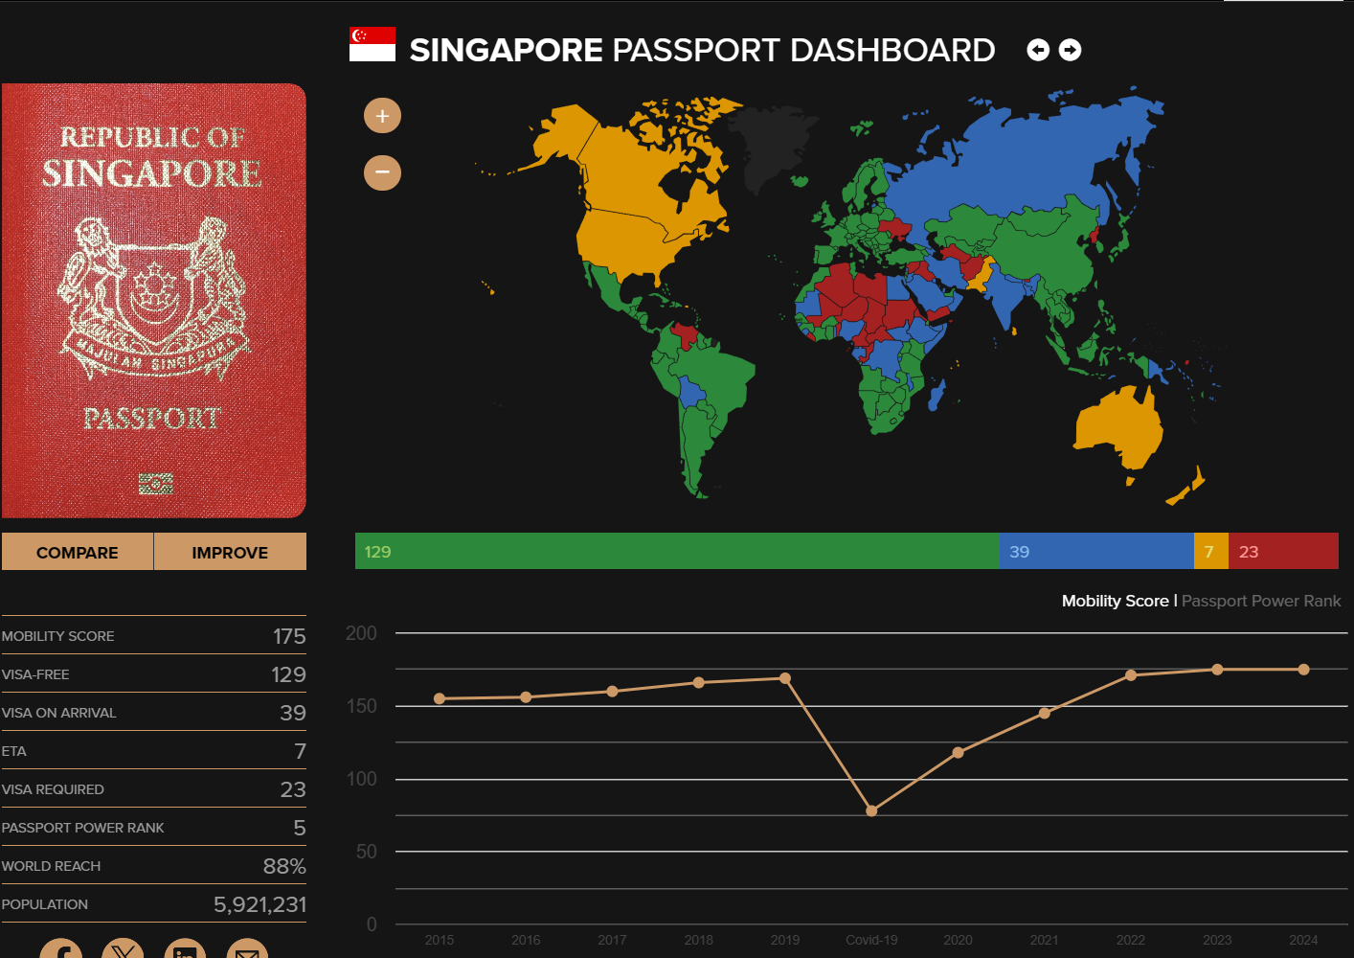This screenshot has height=958, width=1354.
Task: Switch chart to Passport Power Rank
Action: 1261,601
